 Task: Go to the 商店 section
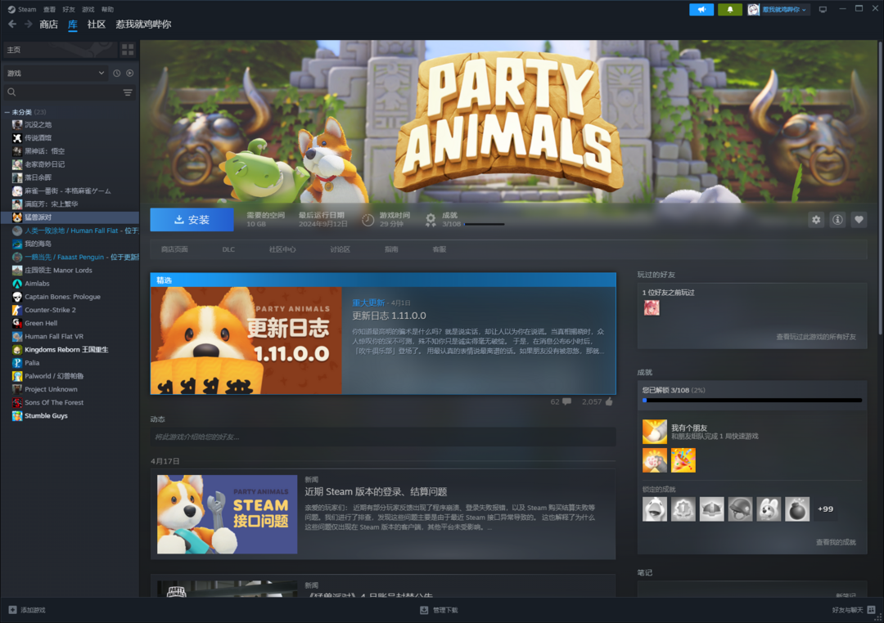(49, 25)
